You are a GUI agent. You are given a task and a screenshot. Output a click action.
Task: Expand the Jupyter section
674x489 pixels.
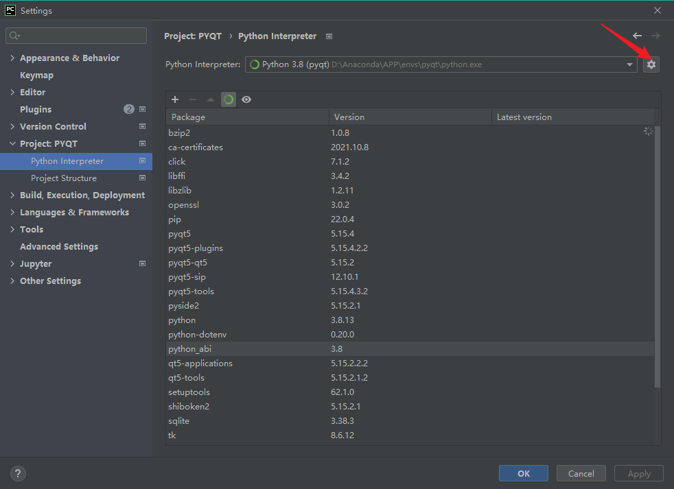[x=12, y=263]
